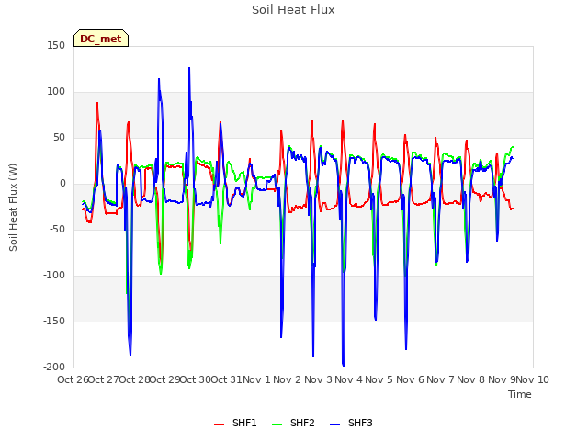Click the blue SHF3 legend swatch

(x=334, y=424)
